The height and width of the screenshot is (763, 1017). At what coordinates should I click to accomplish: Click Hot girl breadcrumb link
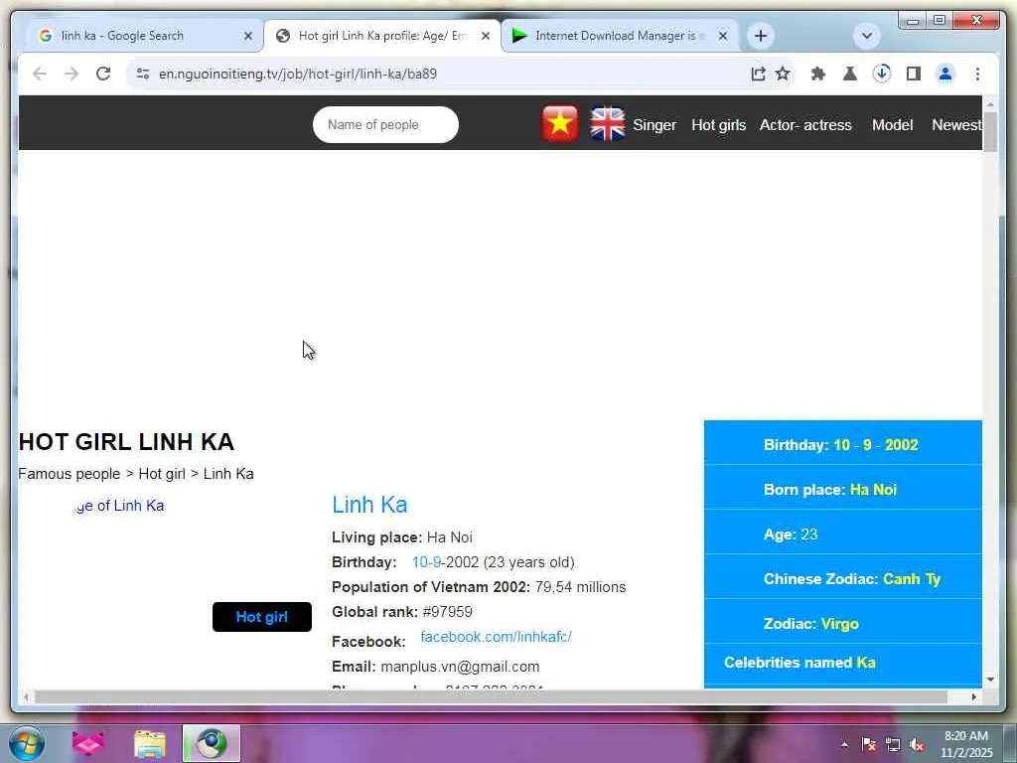162,474
